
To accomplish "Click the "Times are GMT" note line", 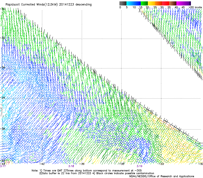I will coord(87,171).
